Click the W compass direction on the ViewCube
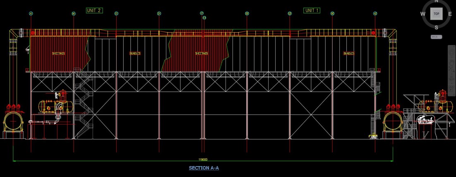 (x=423, y=14)
